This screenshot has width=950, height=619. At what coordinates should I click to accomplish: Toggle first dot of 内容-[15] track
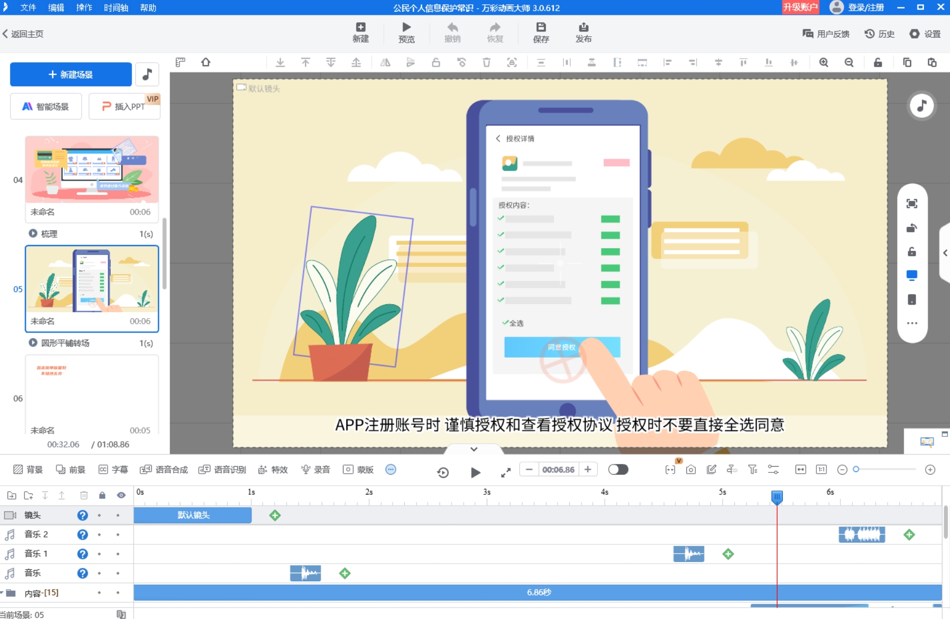99,592
